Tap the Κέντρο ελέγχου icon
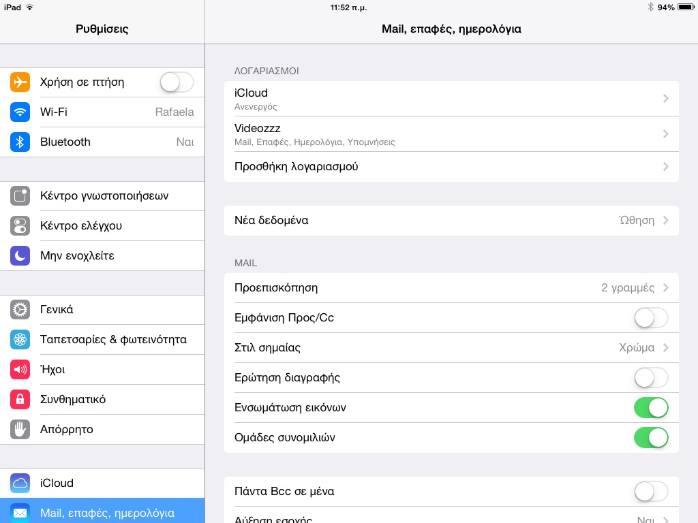Screen dimensions: 698x523 20,226
